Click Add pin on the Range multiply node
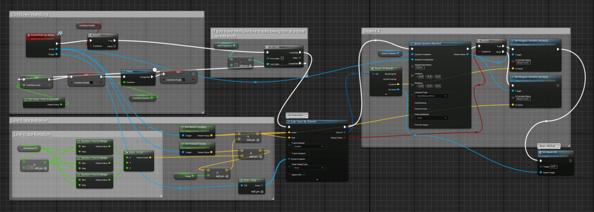Image resolution: width=594 pixels, height=212 pixels. pos(221,176)
